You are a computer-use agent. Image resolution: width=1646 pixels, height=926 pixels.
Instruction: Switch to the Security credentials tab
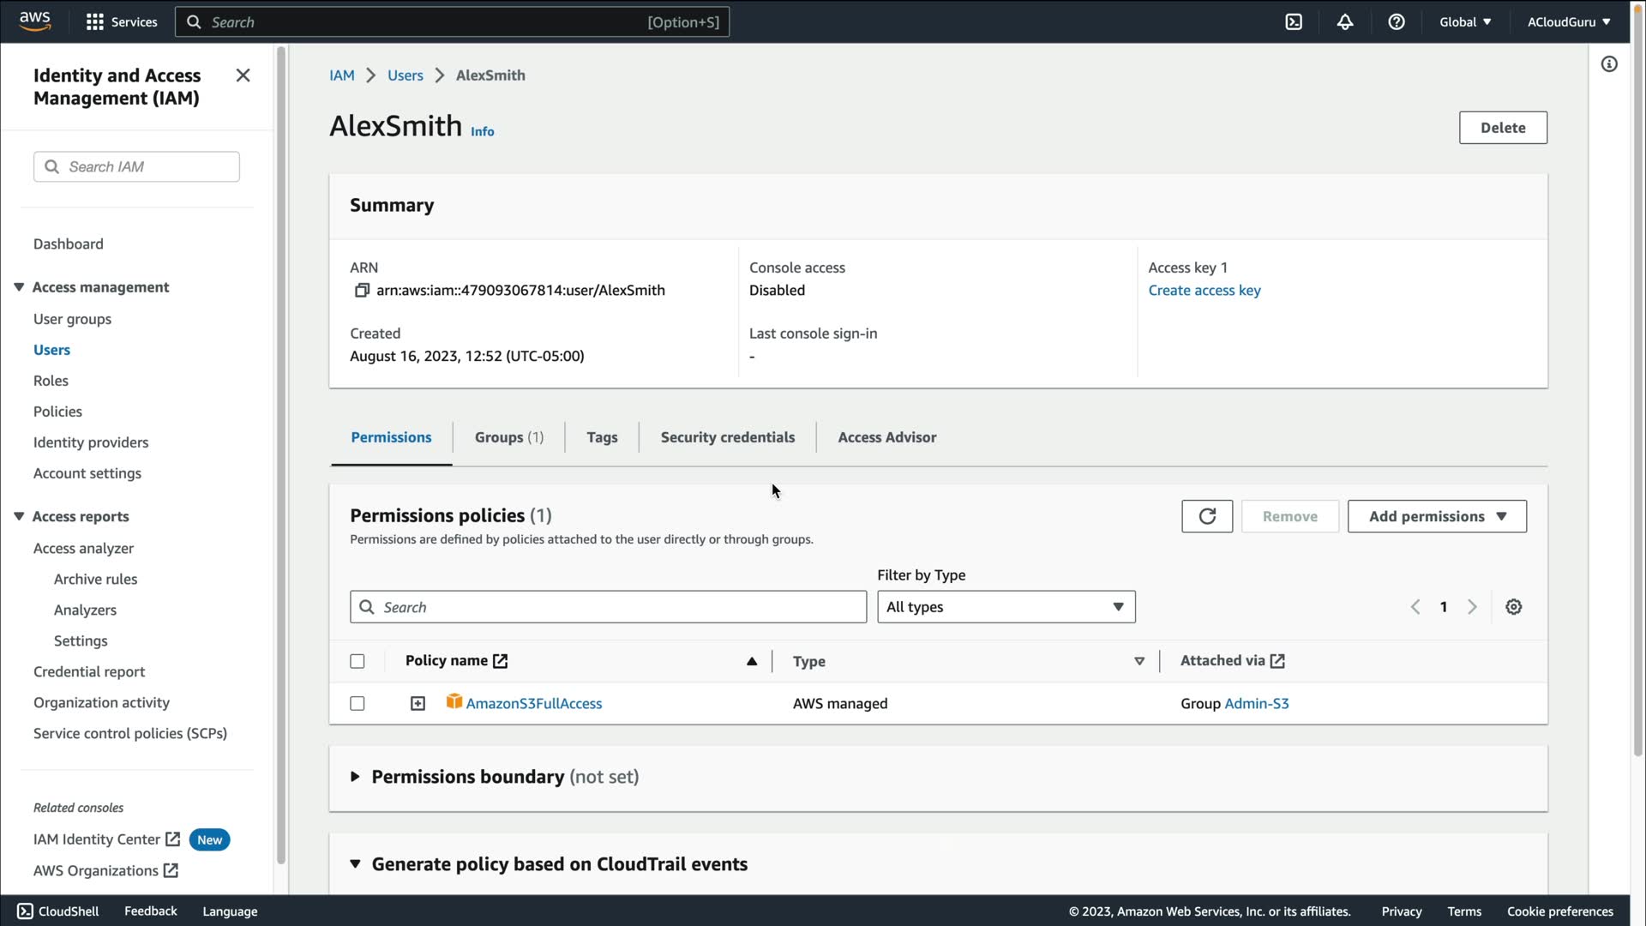pos(727,437)
